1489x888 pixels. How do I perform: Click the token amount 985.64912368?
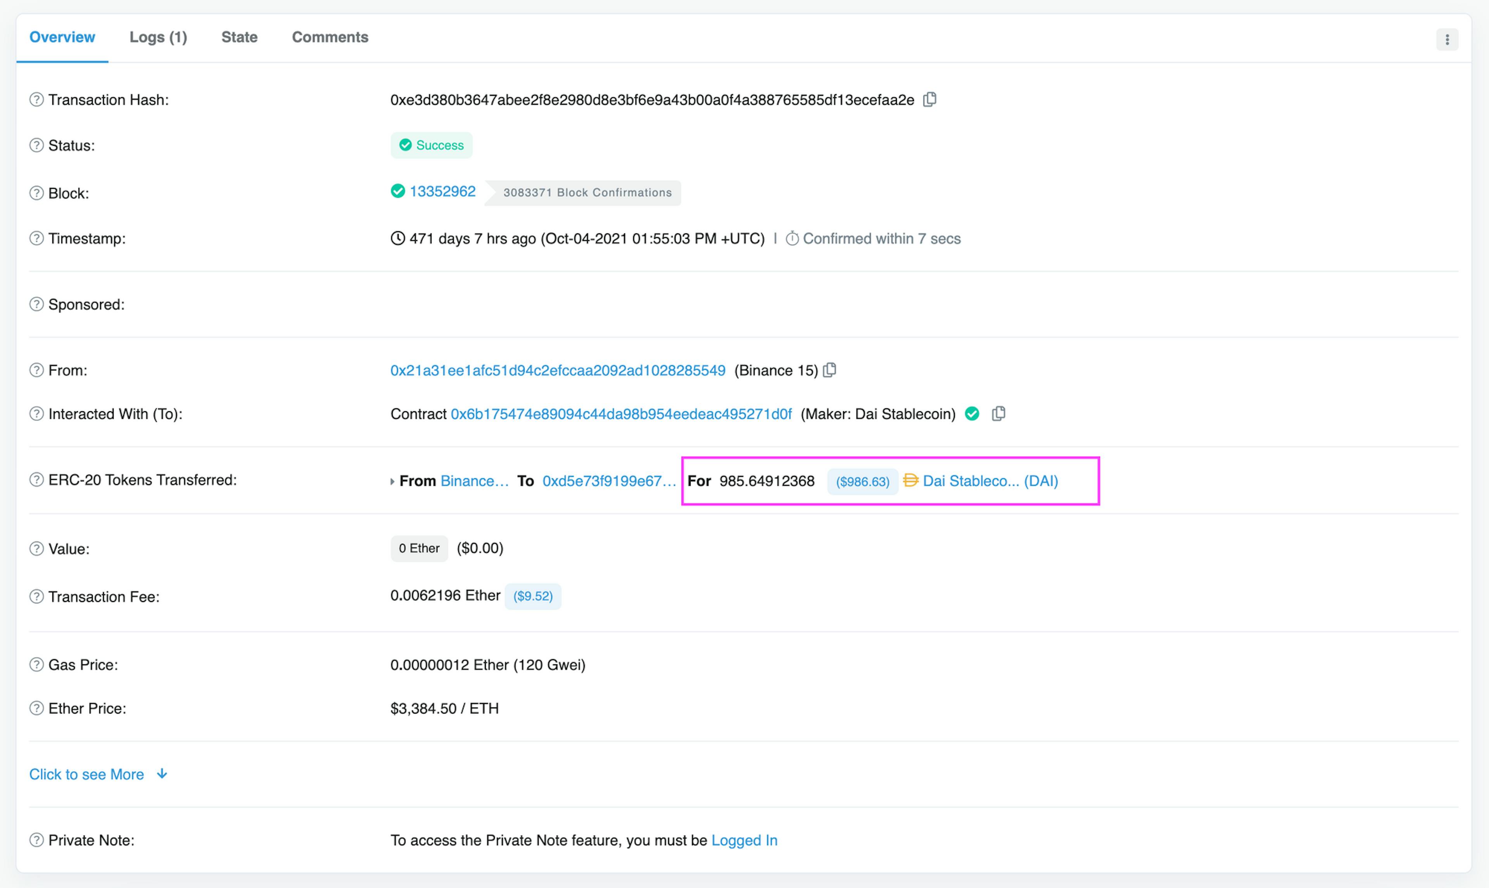tap(767, 481)
